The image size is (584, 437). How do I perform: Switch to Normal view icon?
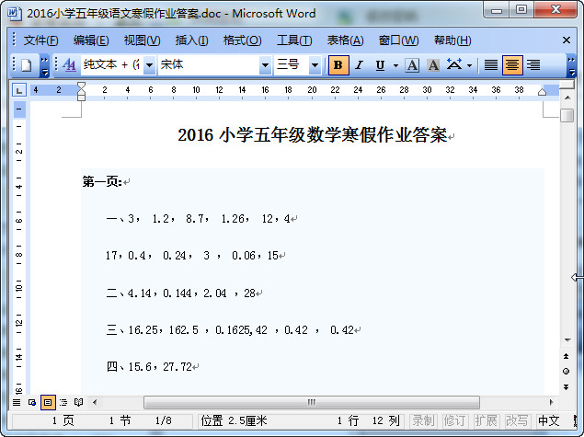click(17, 402)
